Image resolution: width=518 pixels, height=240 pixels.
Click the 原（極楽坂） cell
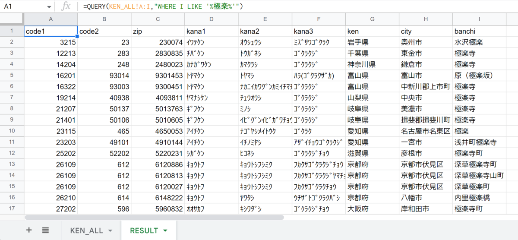point(479,76)
